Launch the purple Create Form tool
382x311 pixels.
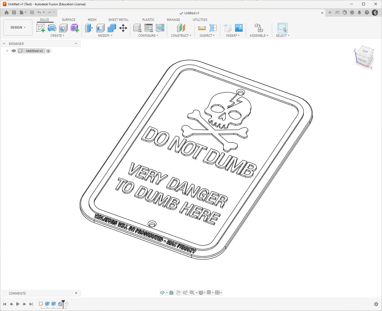(75, 28)
